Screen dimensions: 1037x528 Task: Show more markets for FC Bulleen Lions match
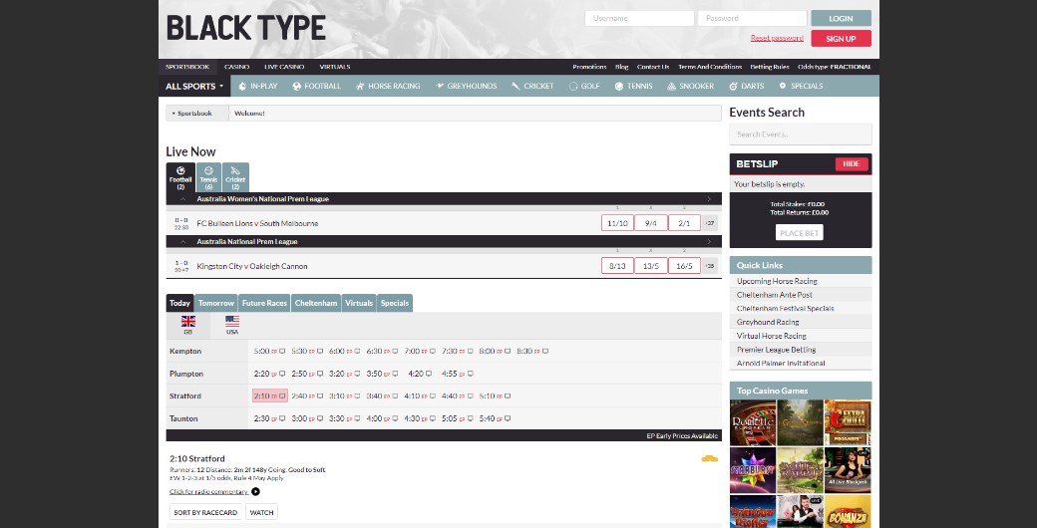pos(710,223)
